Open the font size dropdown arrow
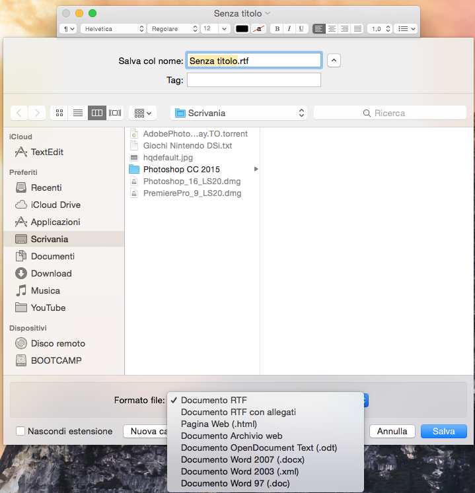Viewport: 475px width, 493px height. click(224, 28)
